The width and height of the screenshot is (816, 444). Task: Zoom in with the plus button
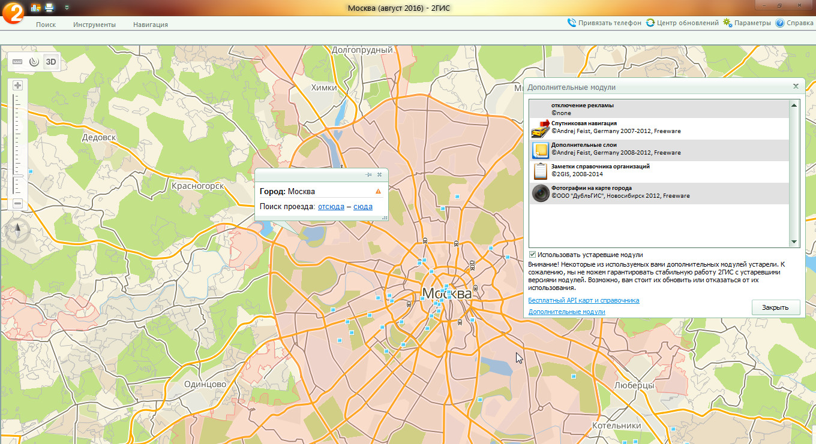tap(17, 86)
